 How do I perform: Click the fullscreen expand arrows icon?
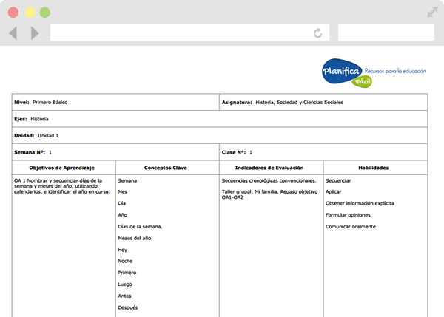click(431, 12)
